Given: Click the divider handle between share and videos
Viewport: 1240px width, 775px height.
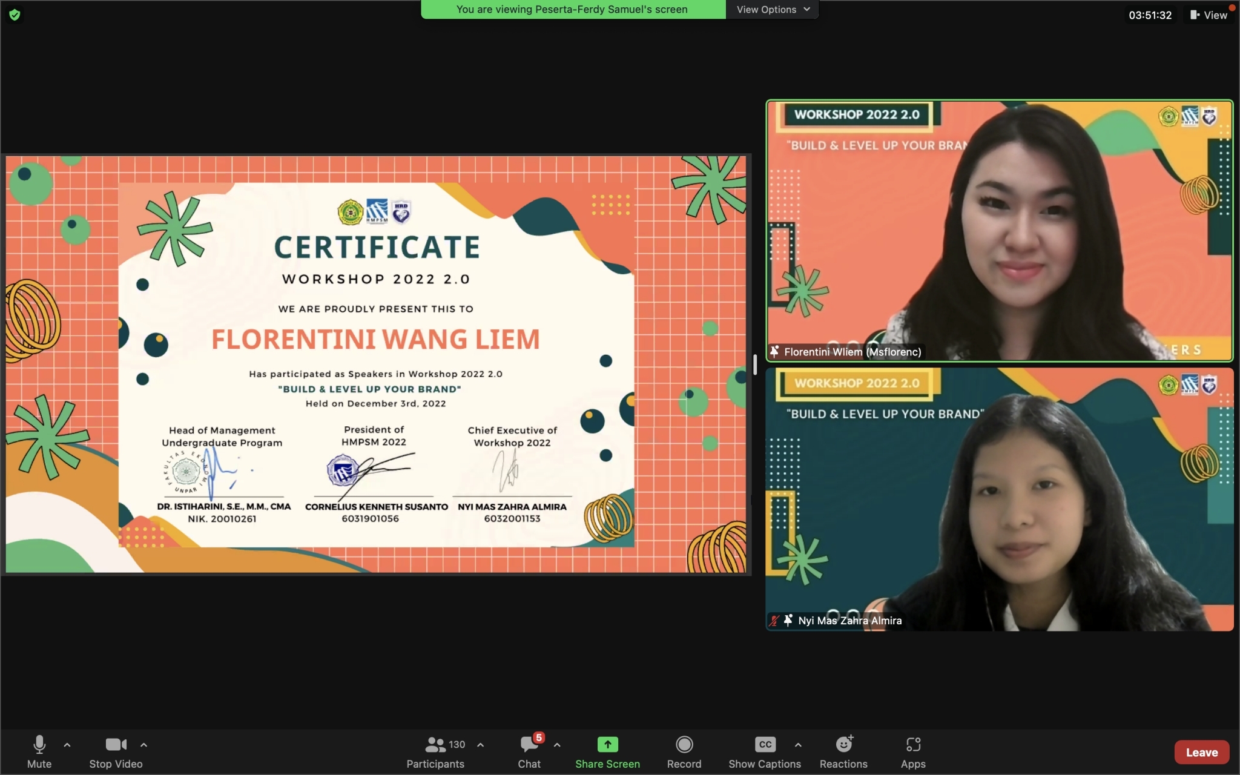Looking at the screenshot, I should coord(755,364).
